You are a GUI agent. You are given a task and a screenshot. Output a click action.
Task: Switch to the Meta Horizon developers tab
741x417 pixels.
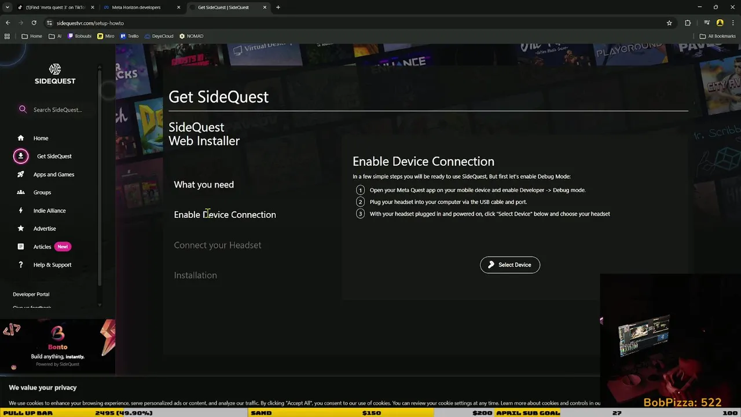point(136,8)
